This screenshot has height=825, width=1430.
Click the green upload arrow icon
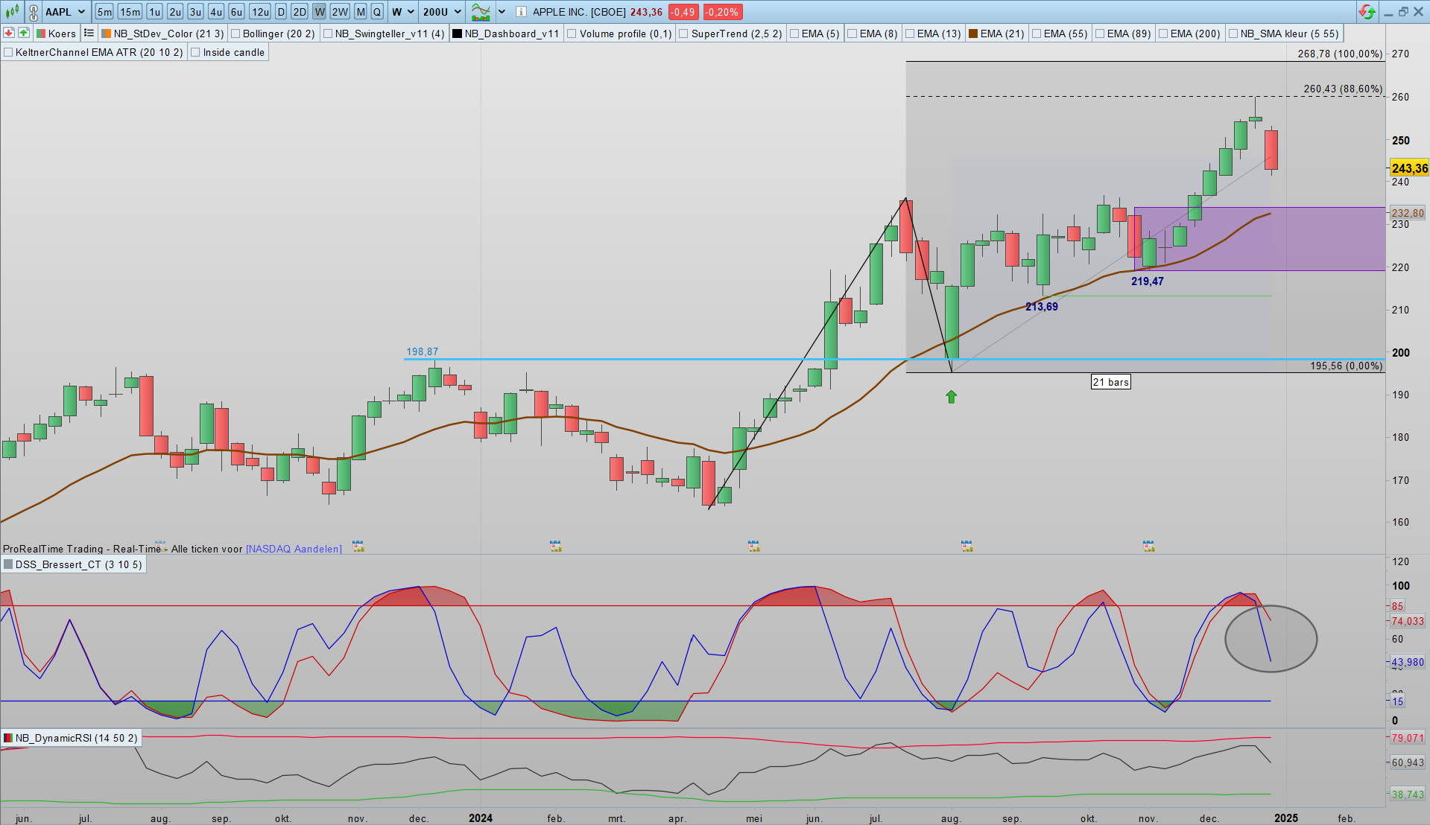[x=24, y=33]
